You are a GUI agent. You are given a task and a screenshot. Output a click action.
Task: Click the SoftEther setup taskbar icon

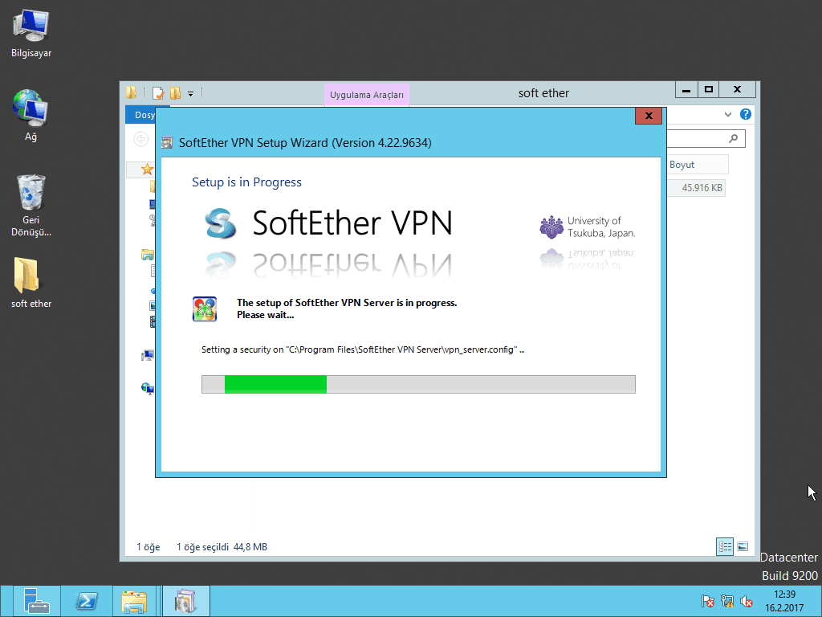click(x=185, y=601)
